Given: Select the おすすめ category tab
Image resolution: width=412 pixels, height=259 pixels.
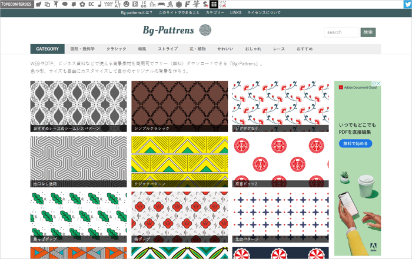Looking at the screenshot, I should click(304, 49).
